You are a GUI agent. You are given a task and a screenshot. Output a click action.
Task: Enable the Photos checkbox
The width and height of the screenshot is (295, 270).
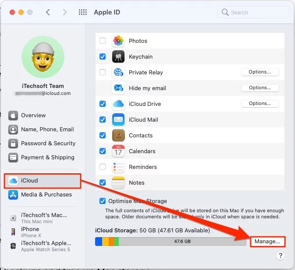tap(103, 41)
